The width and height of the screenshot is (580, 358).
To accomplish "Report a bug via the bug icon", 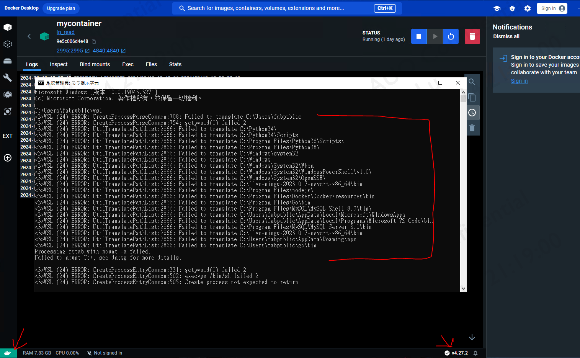I will 512,8.
